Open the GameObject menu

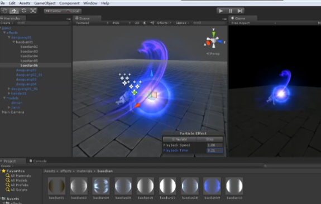[x=45, y=3]
